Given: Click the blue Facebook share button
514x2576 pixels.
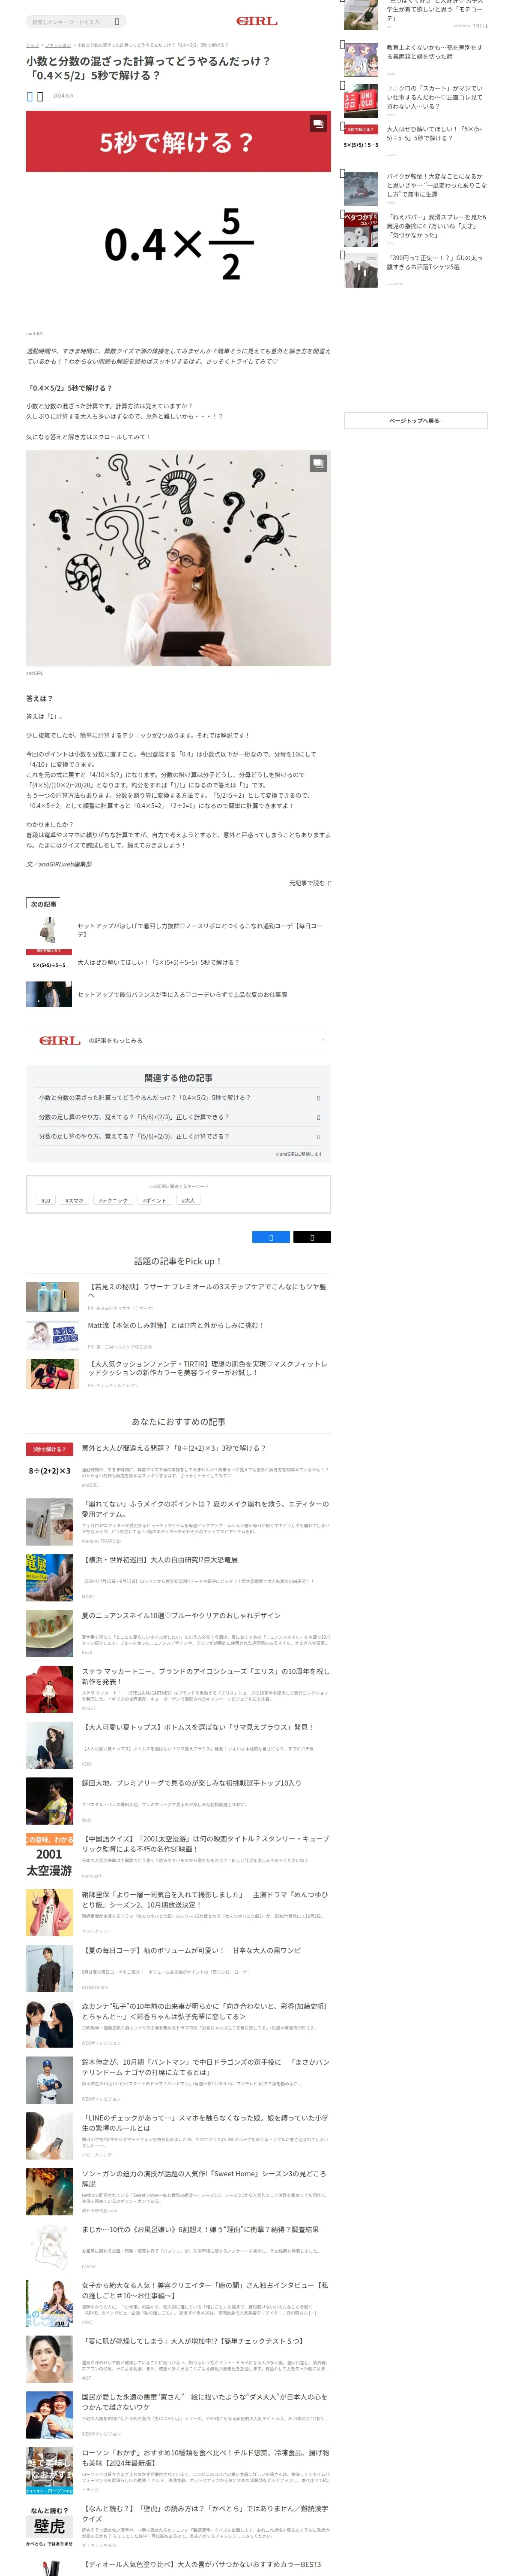Looking at the screenshot, I should click(x=272, y=1237).
